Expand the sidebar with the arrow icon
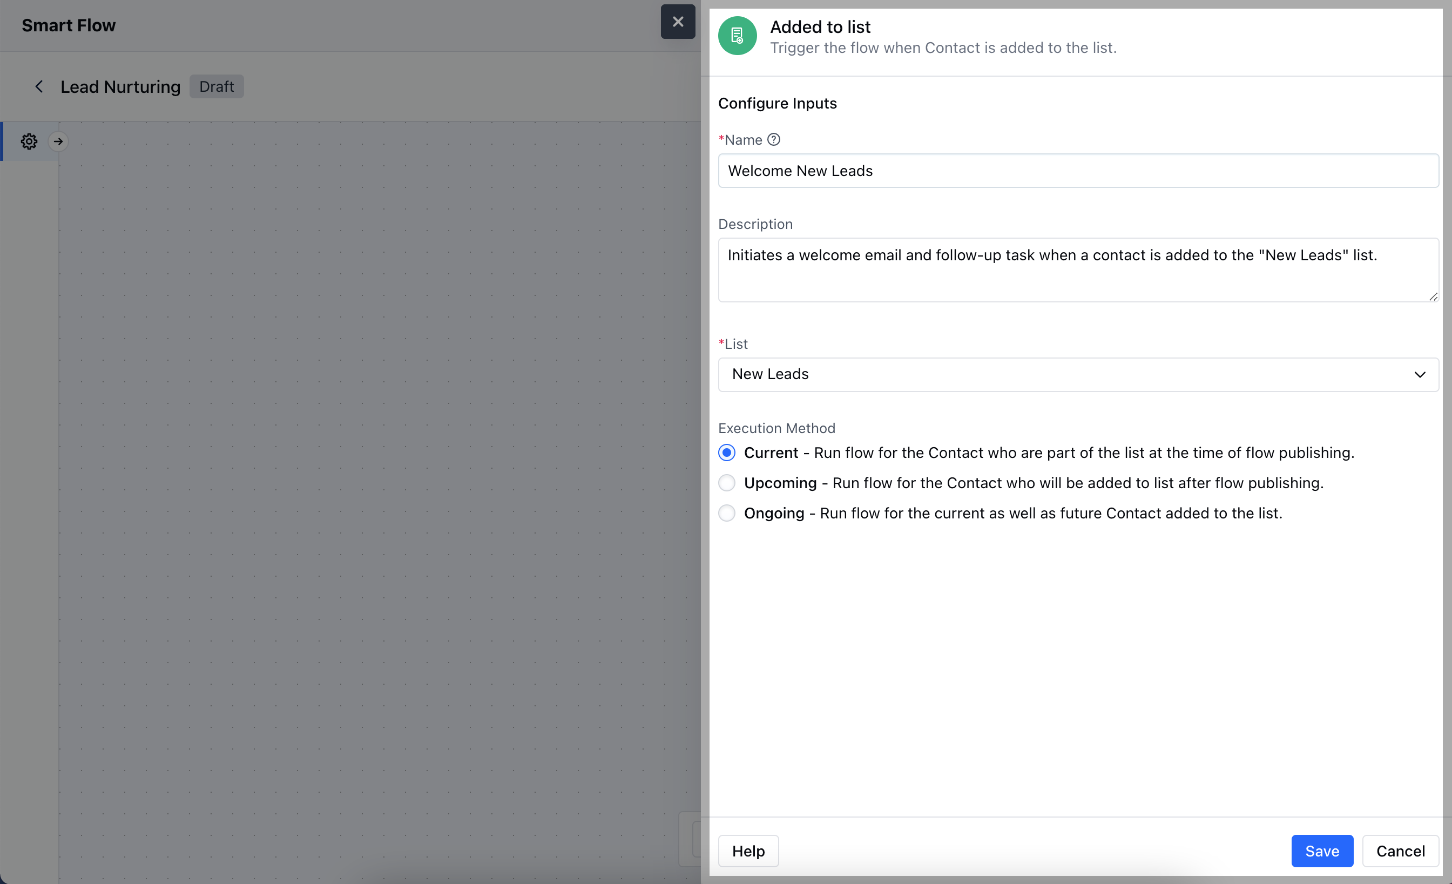This screenshot has width=1452, height=884. (x=58, y=141)
